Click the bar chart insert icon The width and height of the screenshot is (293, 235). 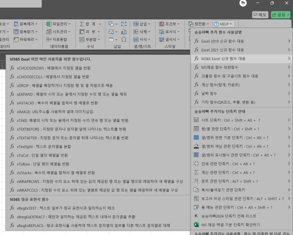tap(124, 32)
